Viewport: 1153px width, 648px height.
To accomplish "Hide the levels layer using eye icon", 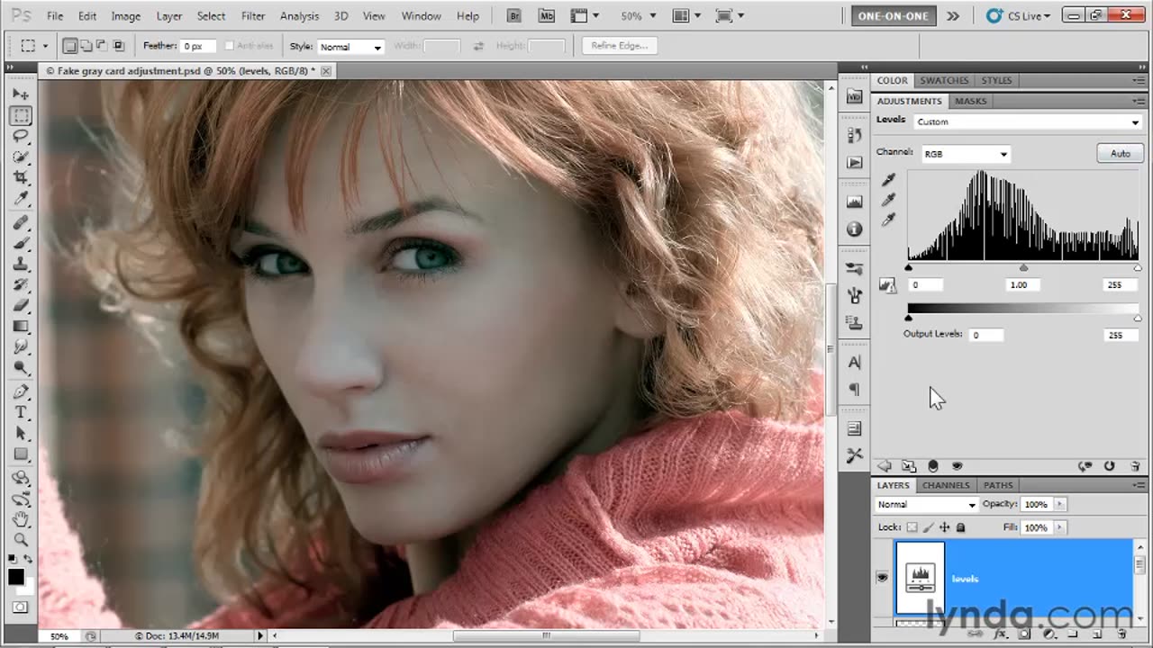I will 882,578.
